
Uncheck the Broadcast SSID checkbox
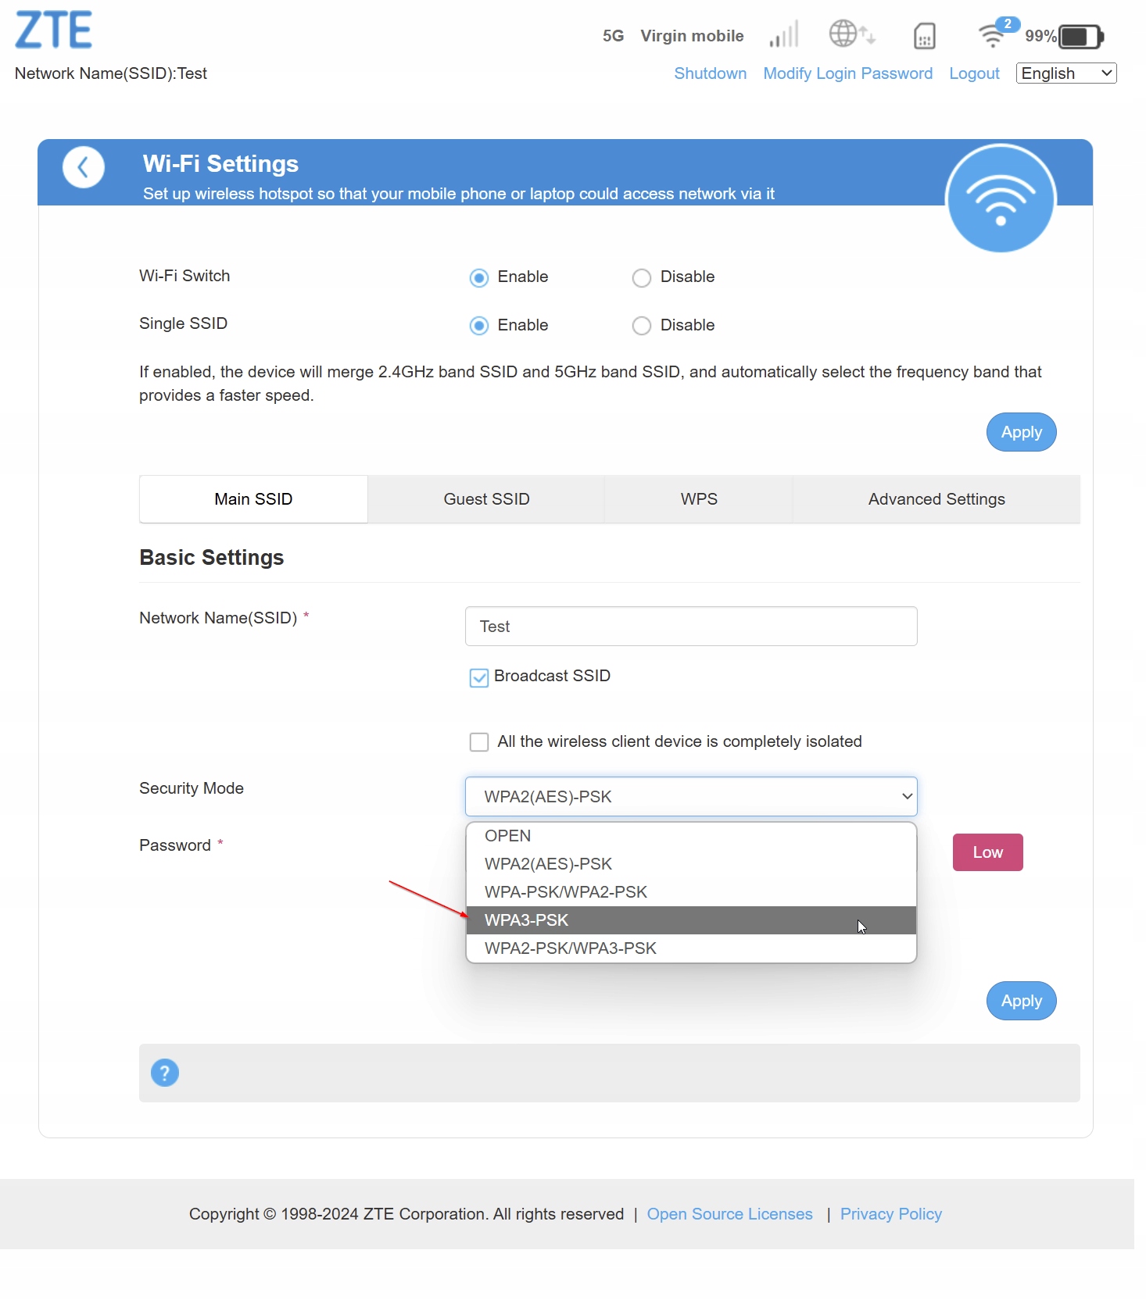pos(479,677)
